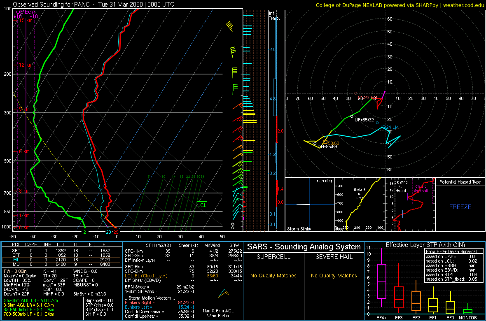Click the SARS - Sounding Analog System heading
This screenshot has height=321, width=486.
pyautogui.click(x=304, y=247)
